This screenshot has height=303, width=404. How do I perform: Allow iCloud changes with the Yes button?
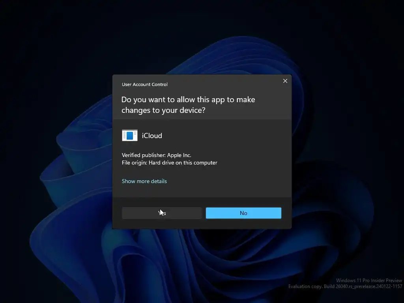[x=162, y=213]
